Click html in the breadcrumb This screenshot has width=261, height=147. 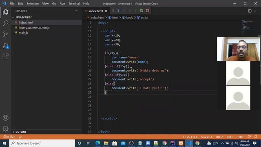coord(115,18)
